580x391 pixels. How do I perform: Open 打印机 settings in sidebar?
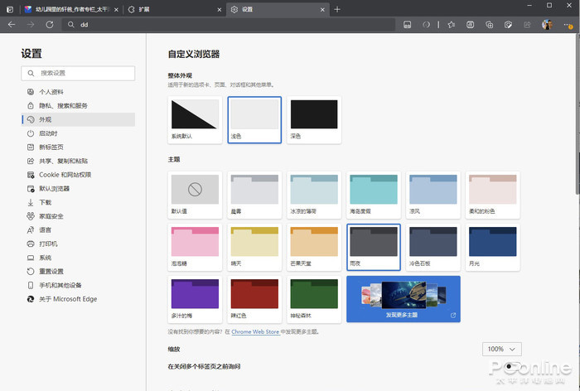[48, 244]
